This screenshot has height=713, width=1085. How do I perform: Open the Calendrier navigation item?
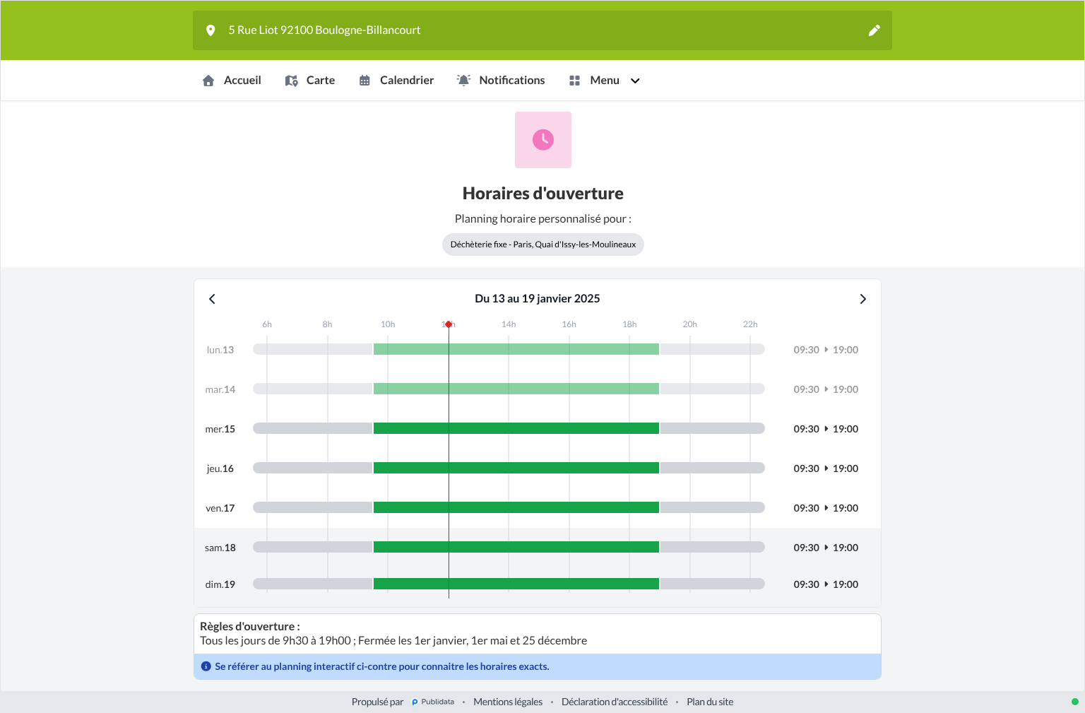tap(396, 81)
